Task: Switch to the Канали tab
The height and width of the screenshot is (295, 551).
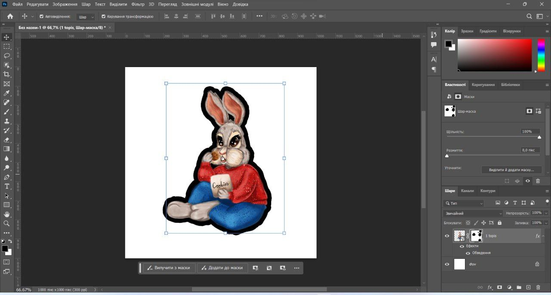Action: click(467, 191)
